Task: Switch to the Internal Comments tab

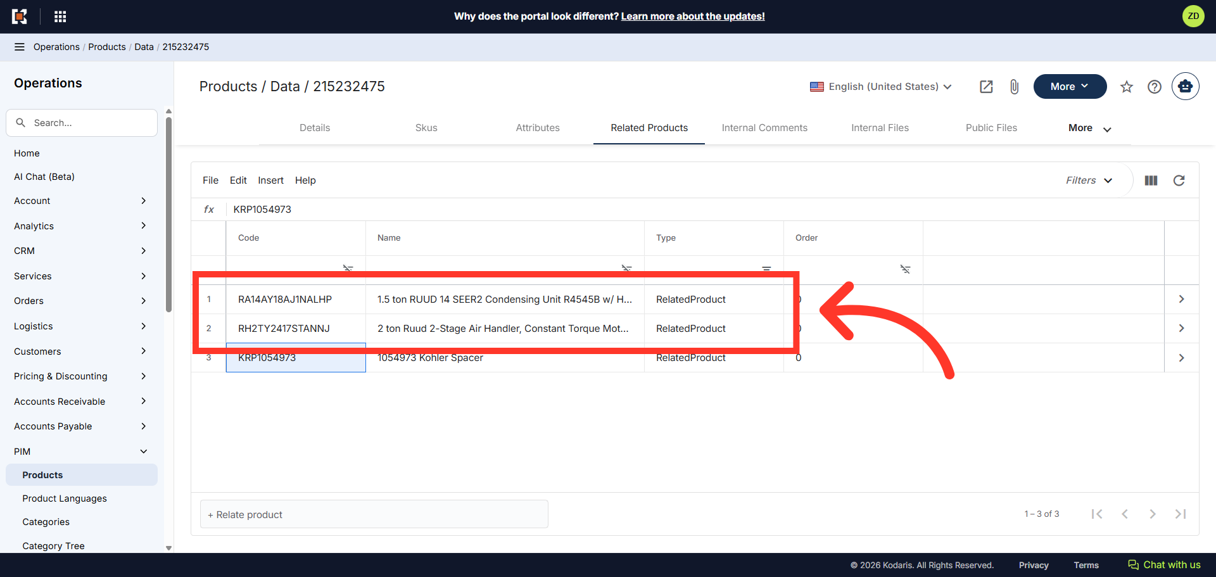Action: [x=764, y=128]
